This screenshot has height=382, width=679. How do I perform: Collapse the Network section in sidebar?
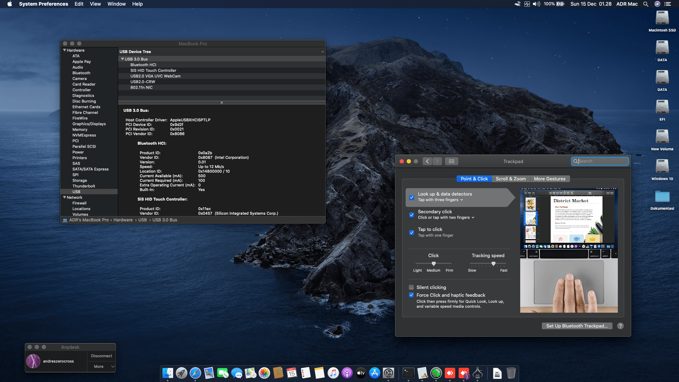(x=65, y=197)
